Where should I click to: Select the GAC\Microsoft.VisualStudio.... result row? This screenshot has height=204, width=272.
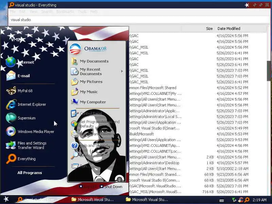pos(198,186)
